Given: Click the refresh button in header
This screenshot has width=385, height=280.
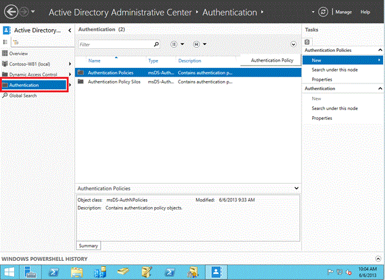Looking at the screenshot, I should coord(323,12).
